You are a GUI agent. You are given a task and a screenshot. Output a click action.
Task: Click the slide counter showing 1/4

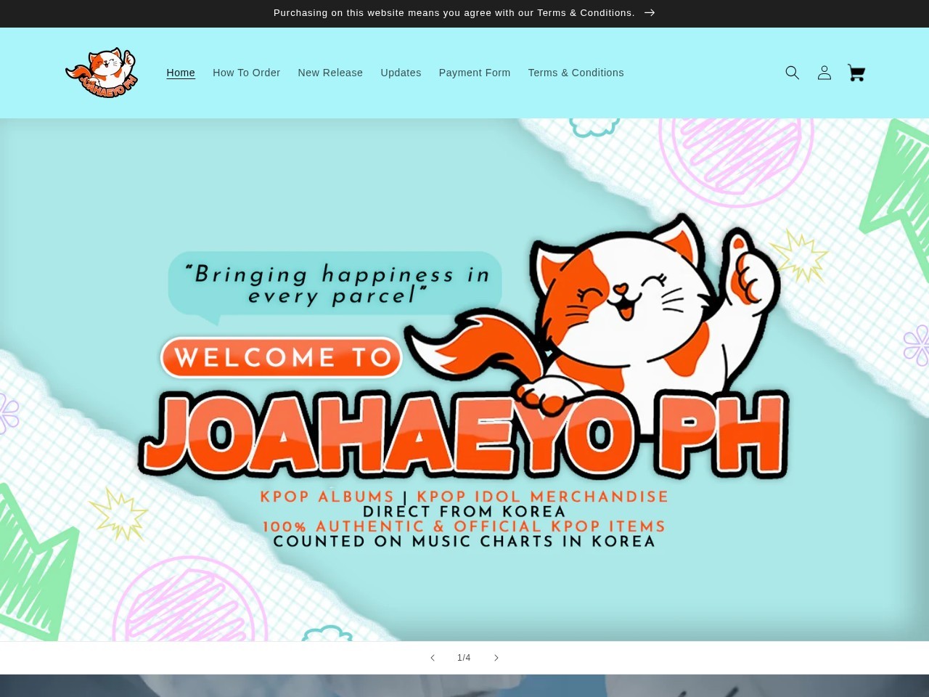[x=464, y=657]
